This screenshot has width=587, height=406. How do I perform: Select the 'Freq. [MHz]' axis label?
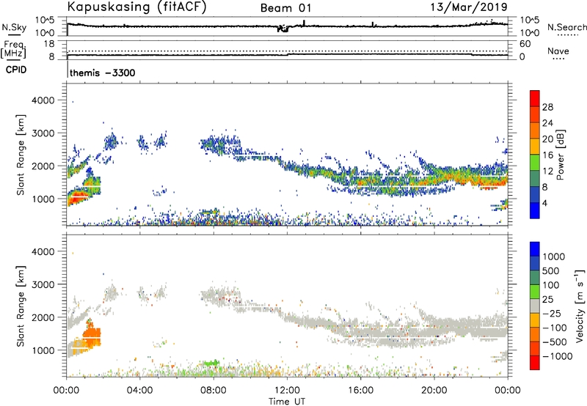pos(13,50)
